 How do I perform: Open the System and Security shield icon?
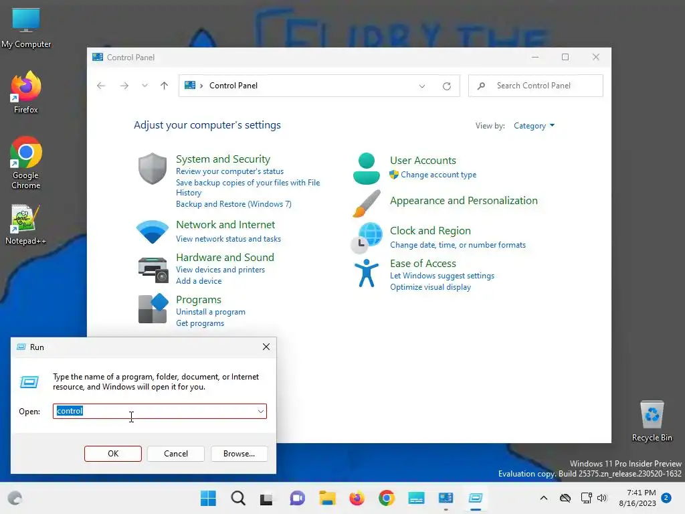click(x=152, y=168)
